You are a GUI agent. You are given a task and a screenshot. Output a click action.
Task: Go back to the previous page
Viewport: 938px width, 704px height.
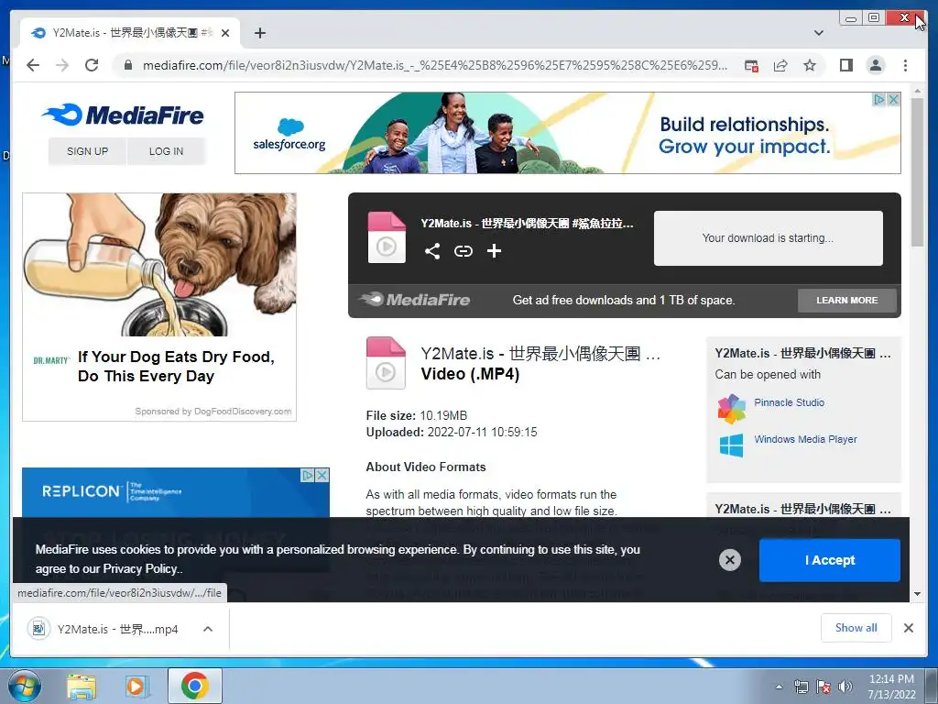(33, 65)
